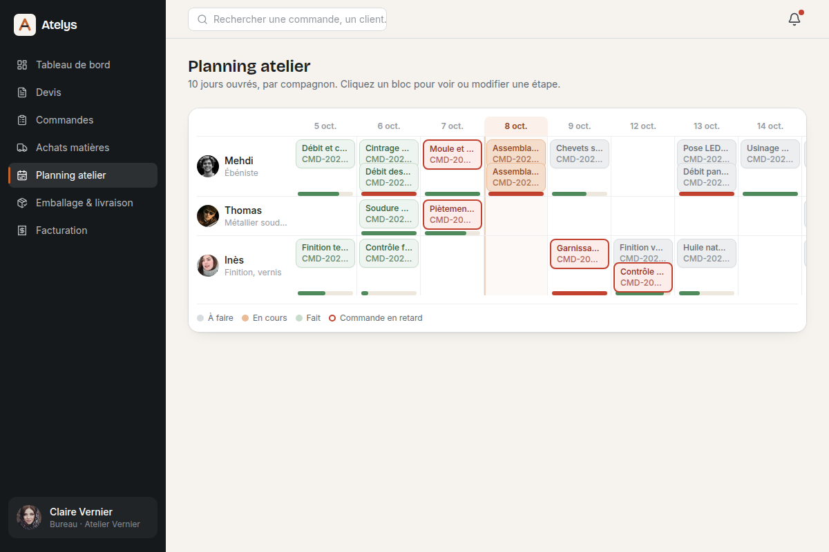Image resolution: width=829 pixels, height=552 pixels.
Task: Click the "Planning atelier" page heading
Action: coord(249,66)
